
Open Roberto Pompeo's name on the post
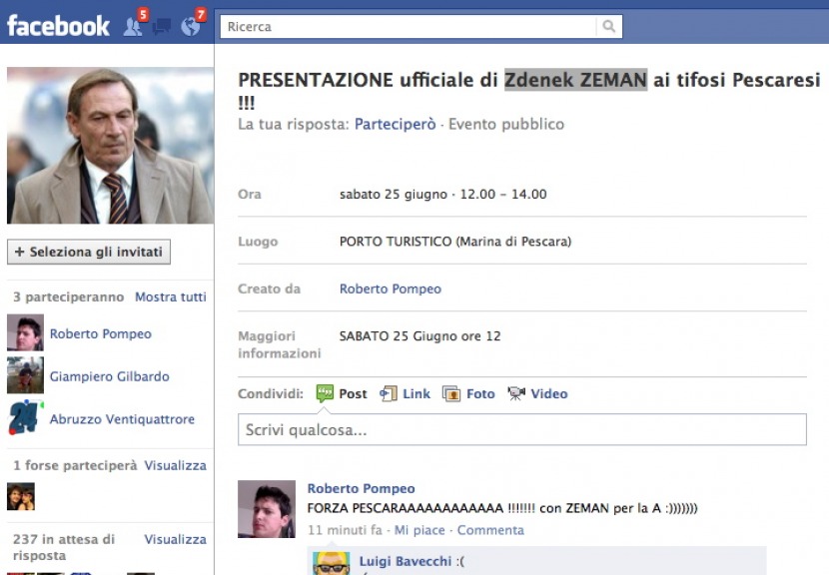pyautogui.click(x=362, y=488)
